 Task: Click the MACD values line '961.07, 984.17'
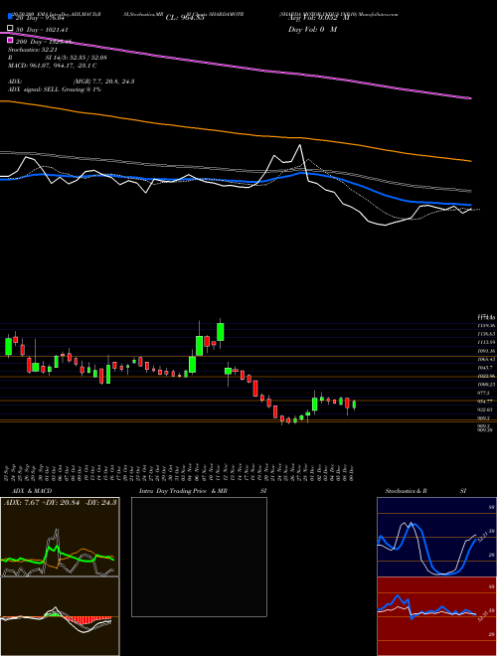[53, 66]
